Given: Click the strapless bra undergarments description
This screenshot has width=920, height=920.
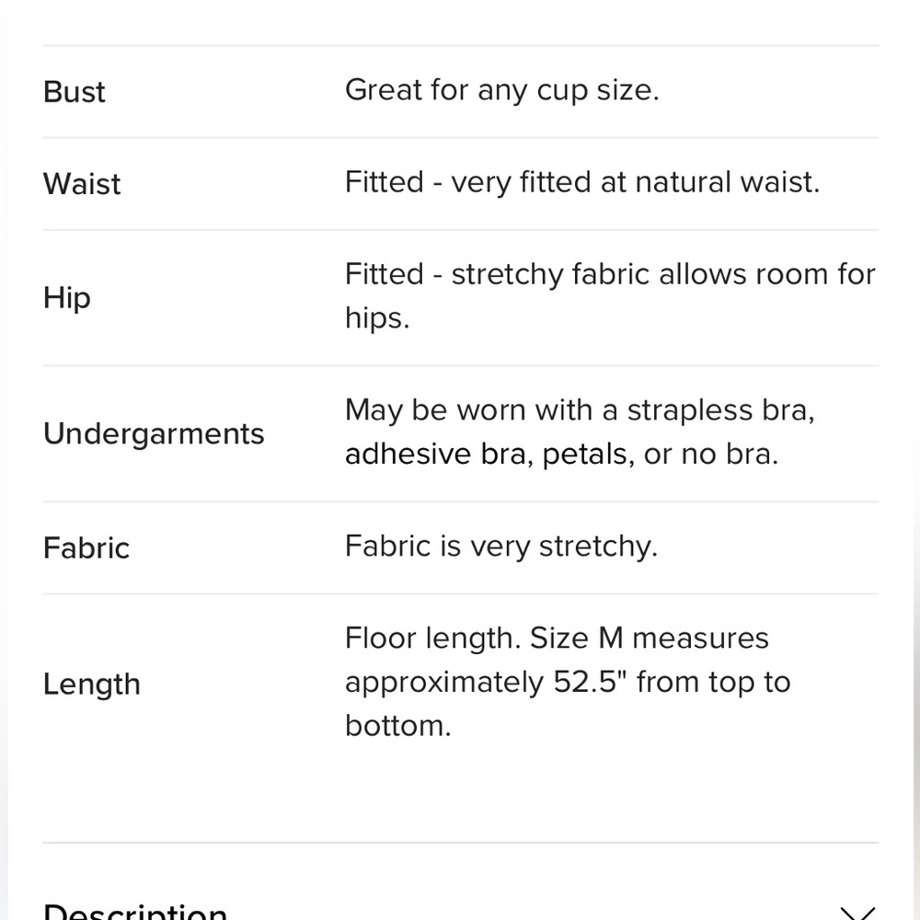Looking at the screenshot, I should pos(580,431).
